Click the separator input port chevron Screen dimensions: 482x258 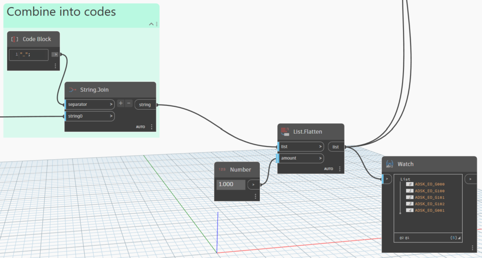tap(111, 104)
